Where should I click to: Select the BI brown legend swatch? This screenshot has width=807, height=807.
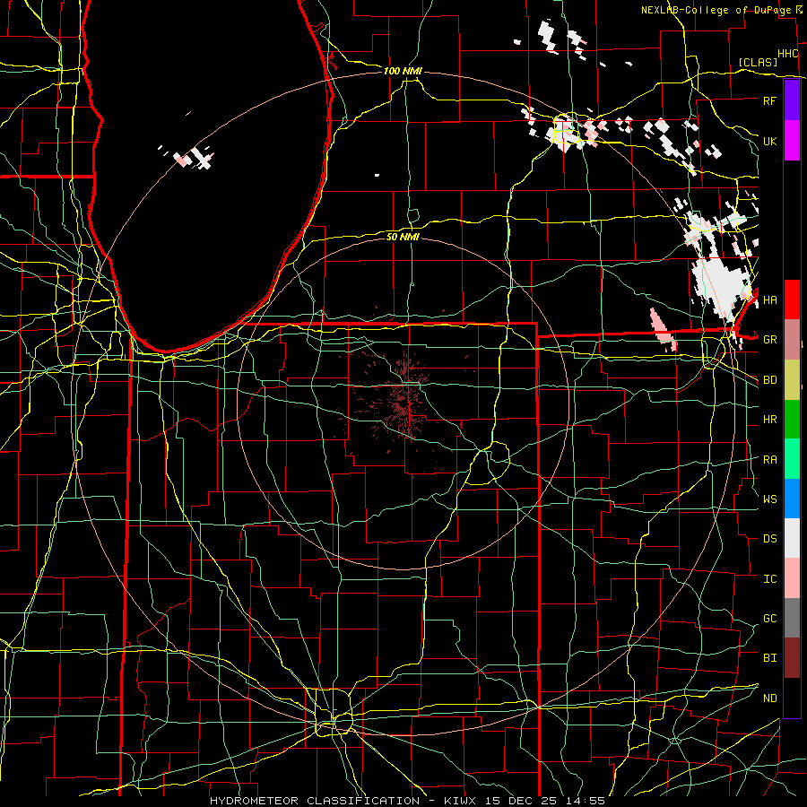[792, 658]
